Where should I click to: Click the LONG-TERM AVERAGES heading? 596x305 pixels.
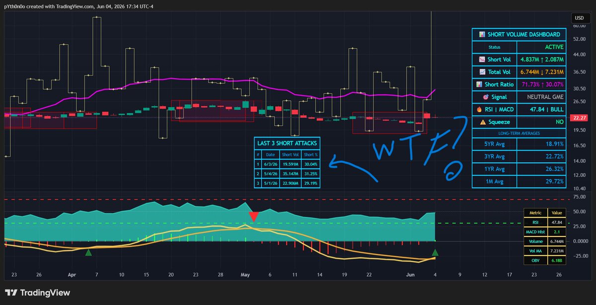(x=519, y=133)
